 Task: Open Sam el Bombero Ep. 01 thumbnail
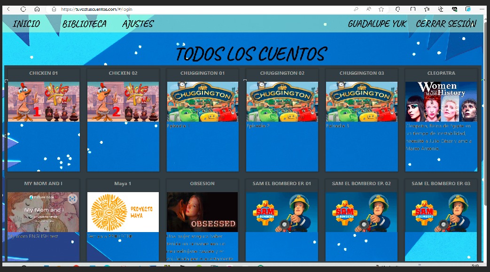[282, 212]
